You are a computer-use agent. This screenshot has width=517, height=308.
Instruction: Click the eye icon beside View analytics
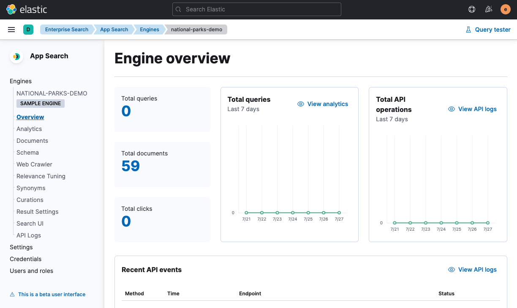coord(300,104)
